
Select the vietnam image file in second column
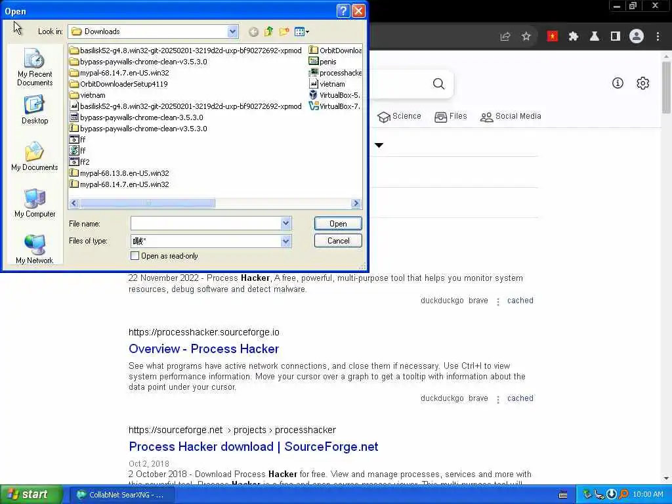point(327,84)
